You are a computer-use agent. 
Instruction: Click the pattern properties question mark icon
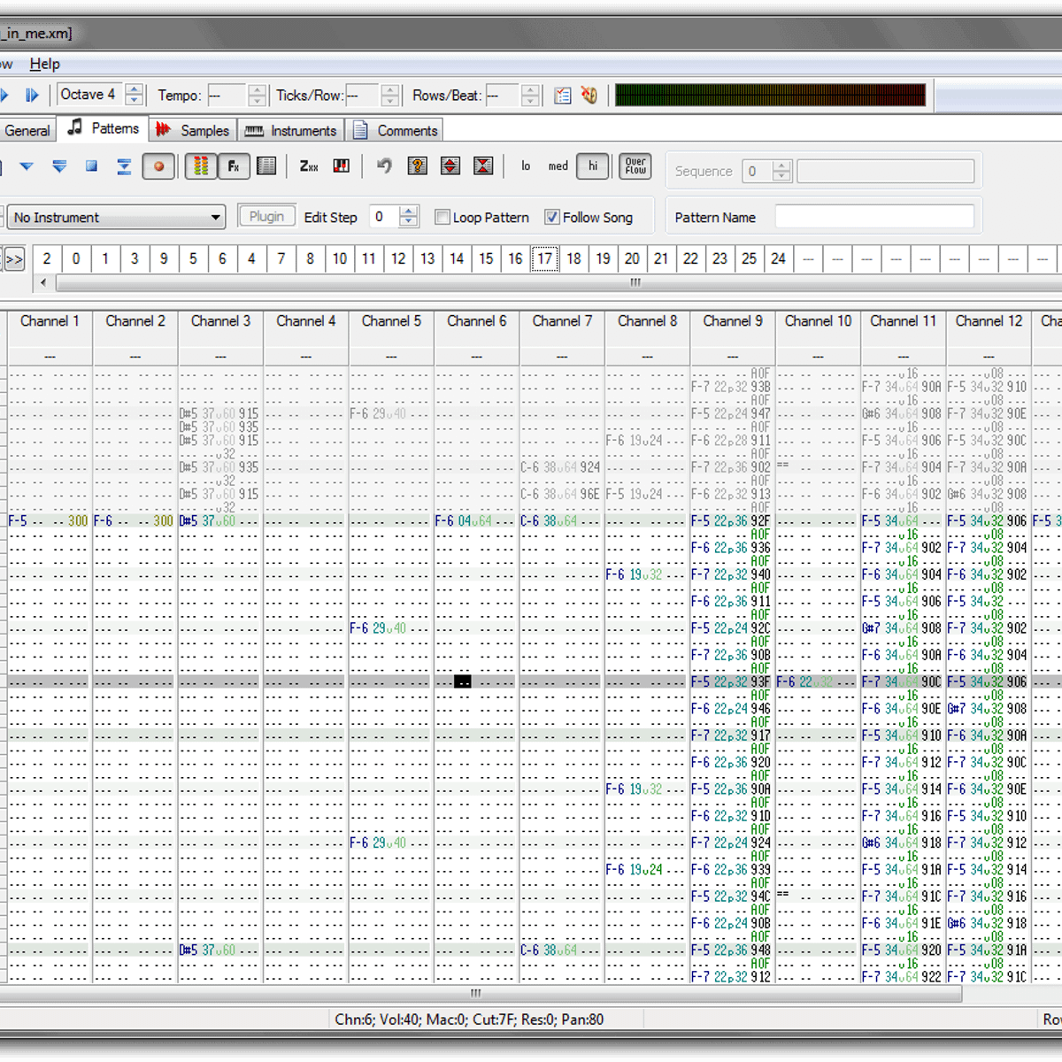(418, 166)
